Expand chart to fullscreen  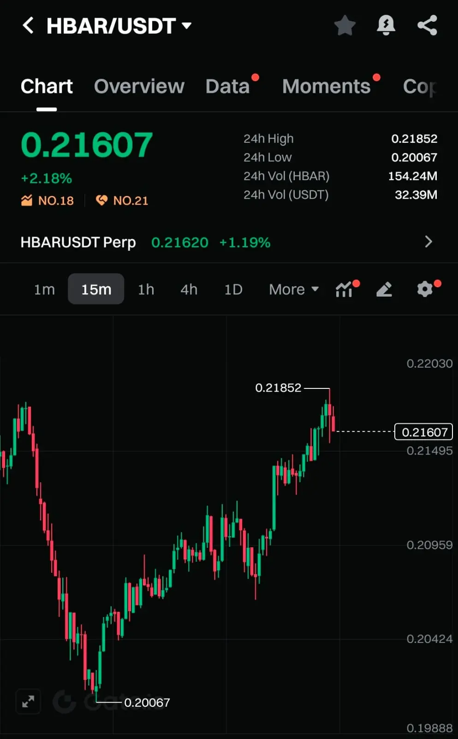(x=28, y=702)
